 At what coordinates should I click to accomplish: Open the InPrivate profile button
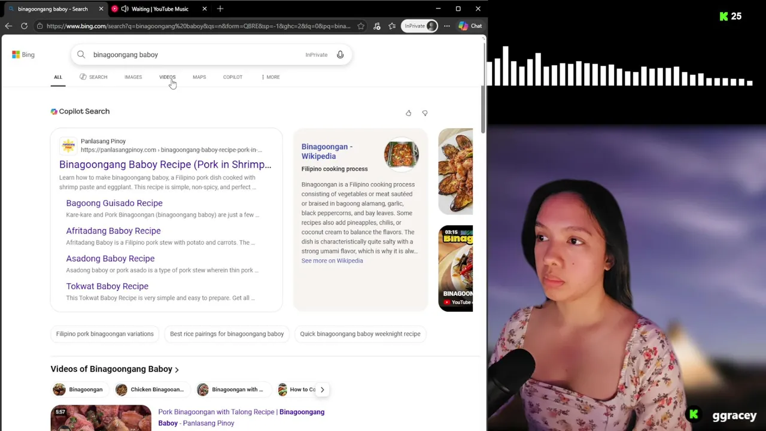(x=420, y=26)
